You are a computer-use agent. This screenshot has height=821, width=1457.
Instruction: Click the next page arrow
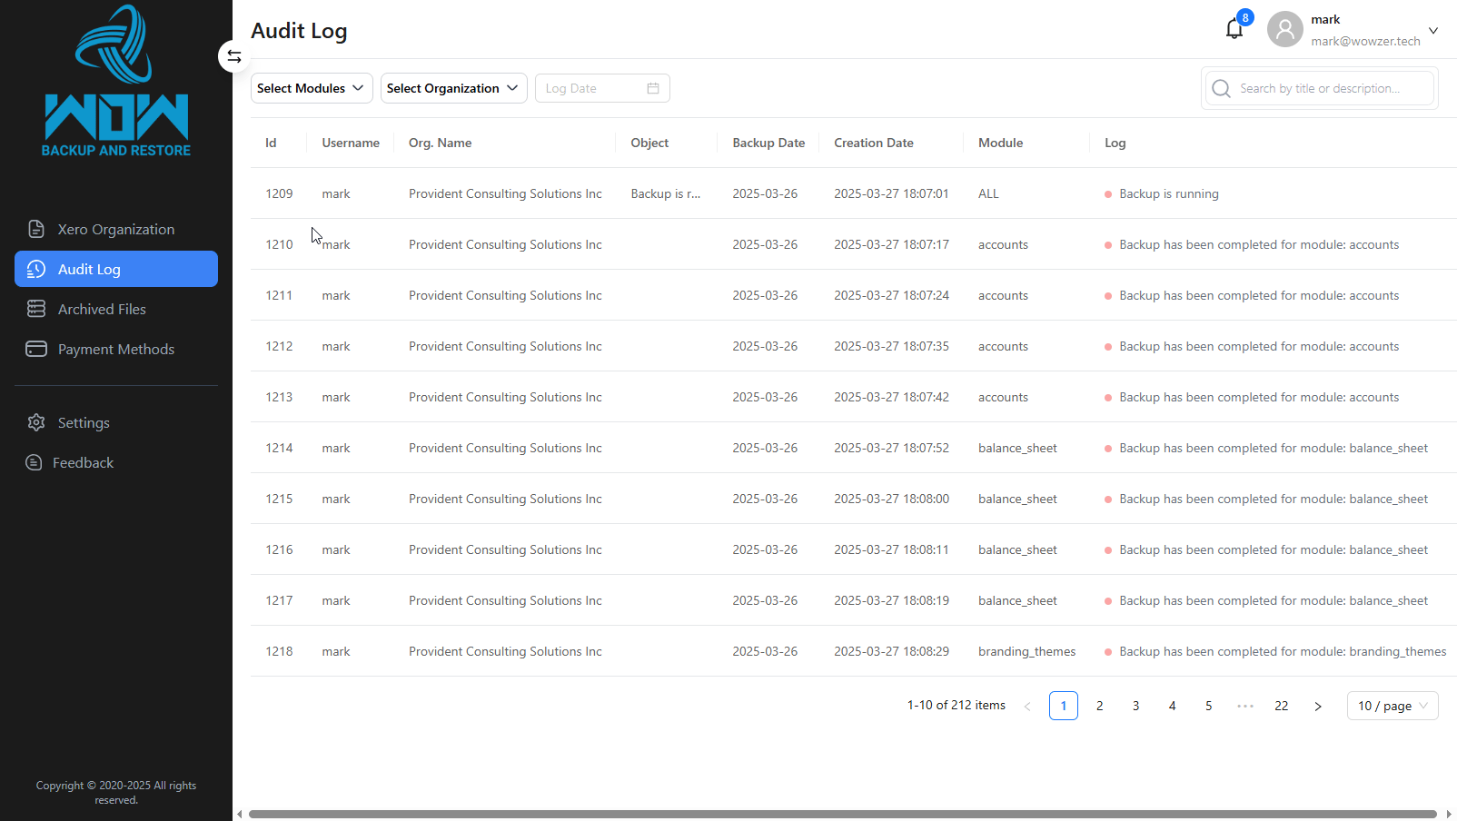tap(1317, 706)
